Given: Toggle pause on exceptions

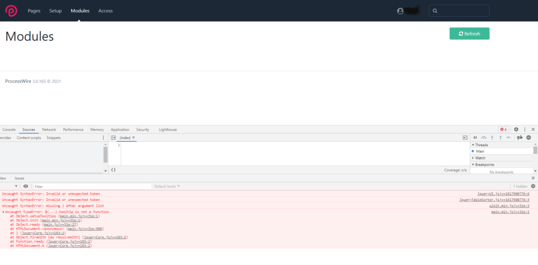Looking at the screenshot, I should pos(528,138).
